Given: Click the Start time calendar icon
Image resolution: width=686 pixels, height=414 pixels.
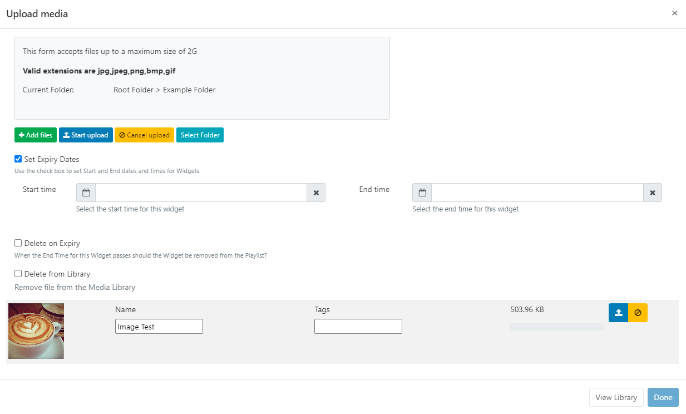Looking at the screenshot, I should click(x=86, y=193).
